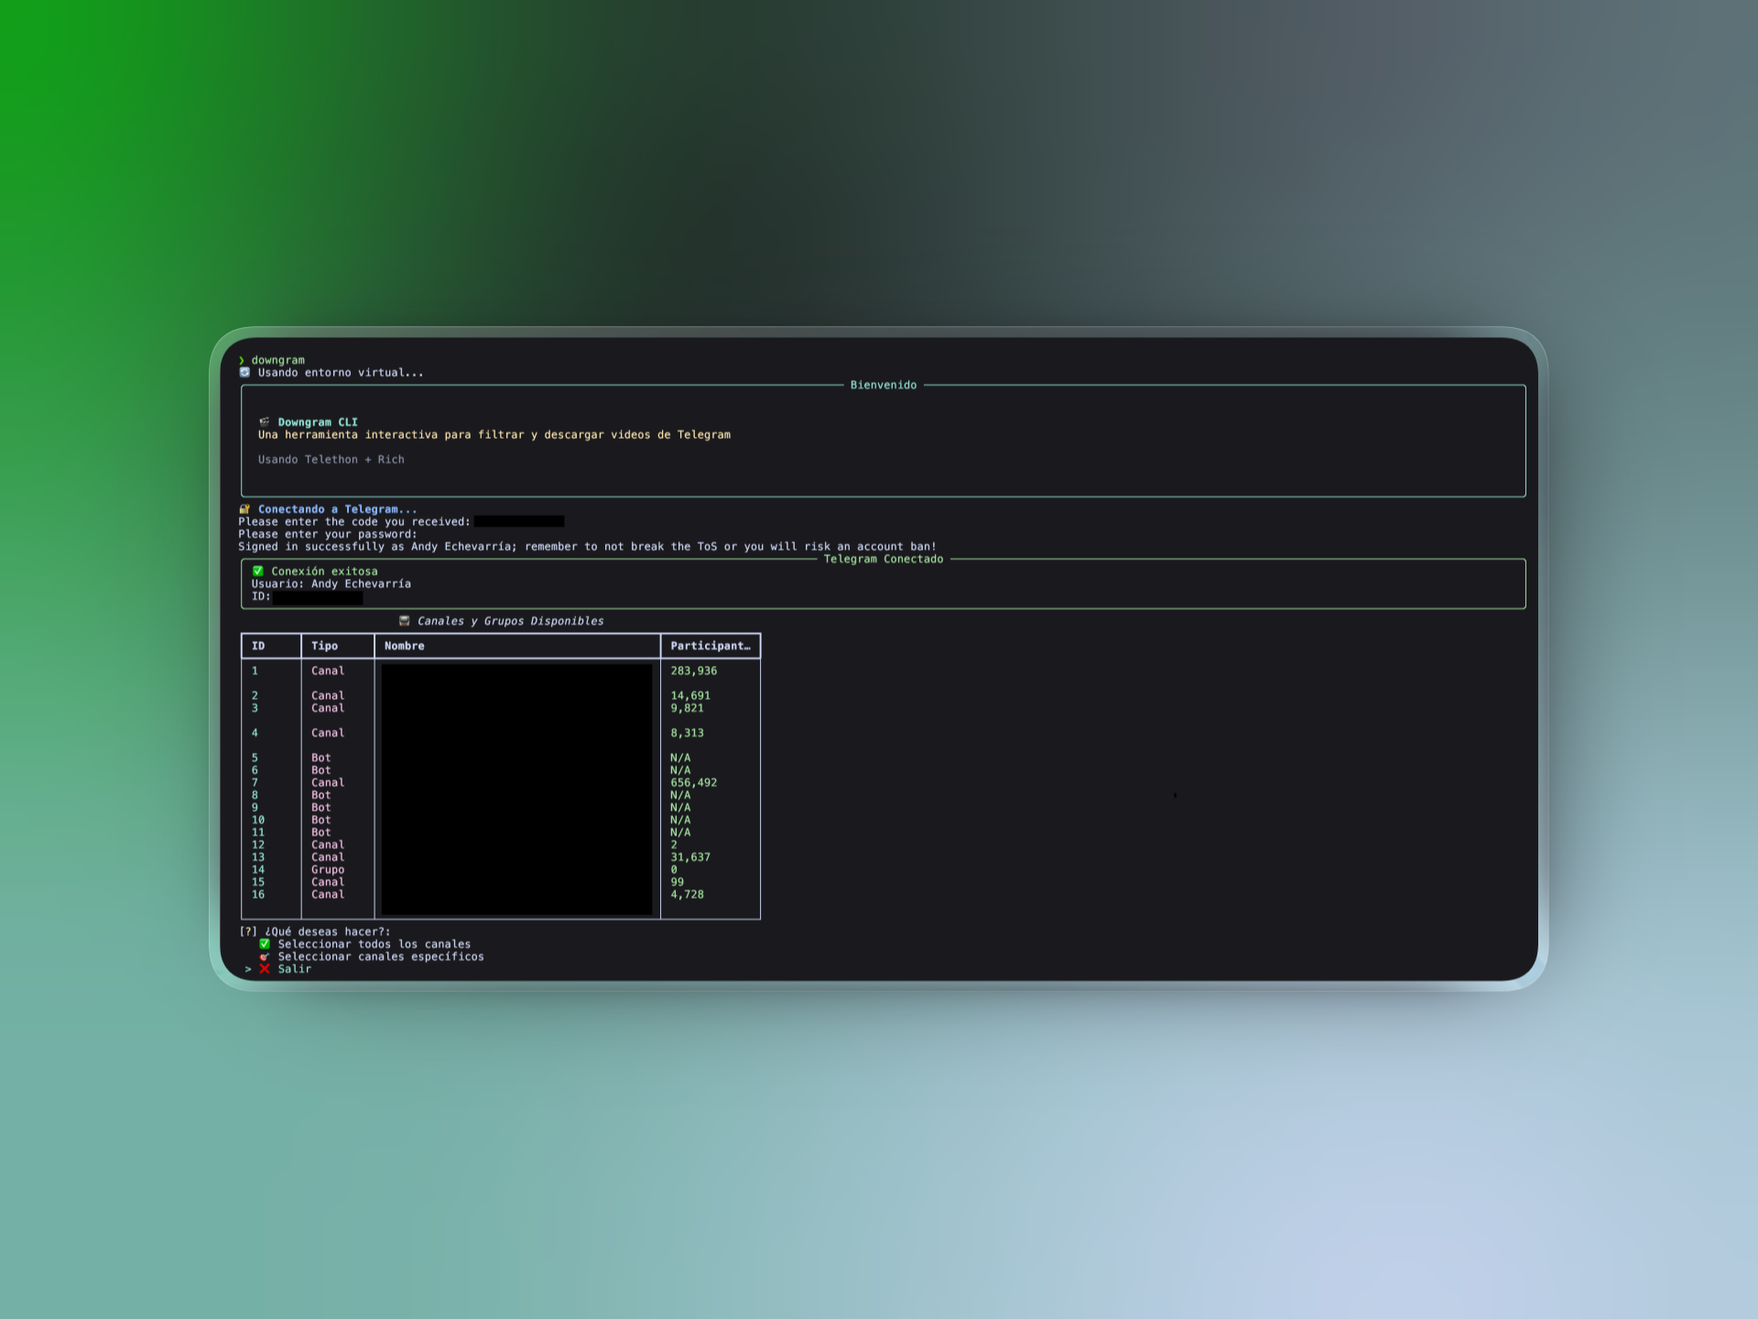Click the redacted ID value box
The height and width of the screenshot is (1319, 1758).
tap(318, 598)
